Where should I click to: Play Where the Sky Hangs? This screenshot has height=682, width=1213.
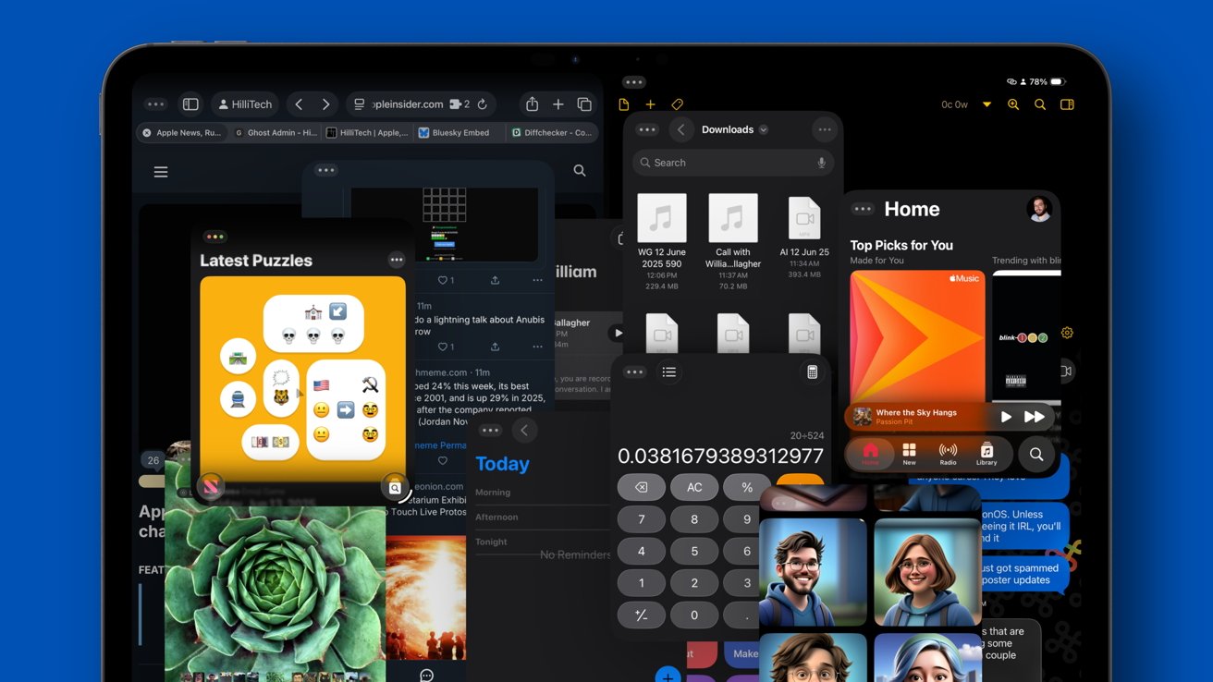pyautogui.click(x=1006, y=417)
